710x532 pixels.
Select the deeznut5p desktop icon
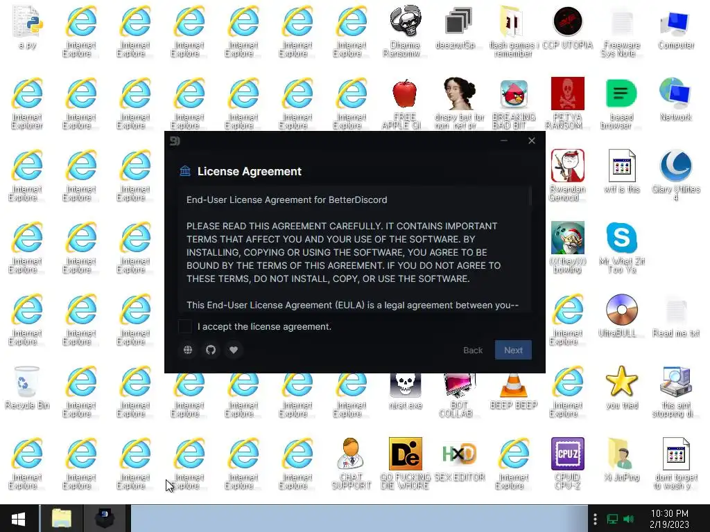tap(459, 27)
